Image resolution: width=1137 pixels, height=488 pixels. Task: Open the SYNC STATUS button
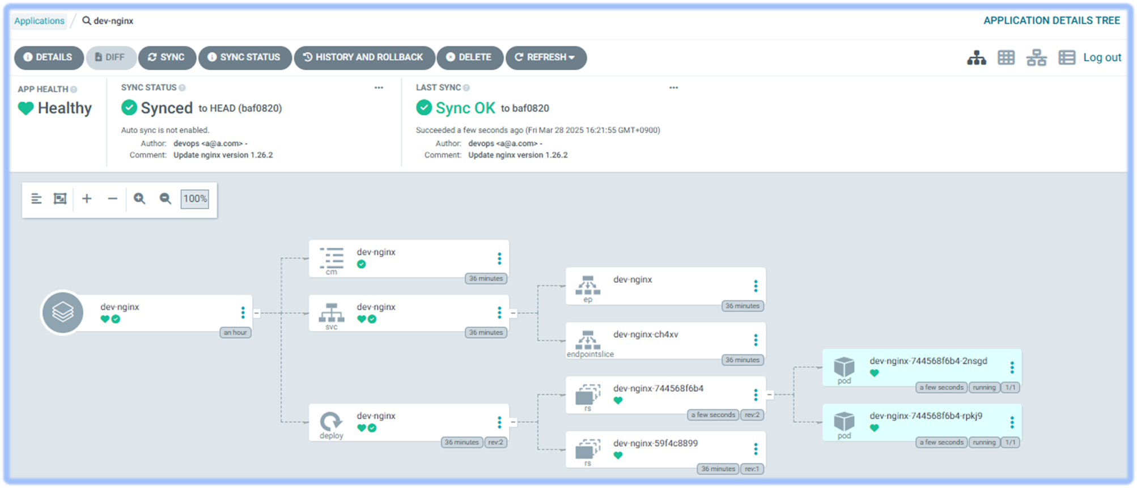click(x=245, y=58)
